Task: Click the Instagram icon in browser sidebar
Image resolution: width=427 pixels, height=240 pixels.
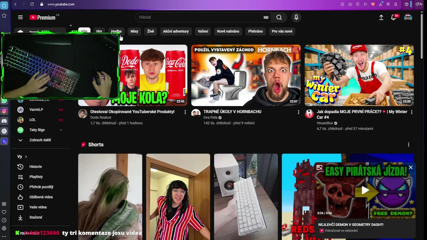Action: pyautogui.click(x=4, y=111)
